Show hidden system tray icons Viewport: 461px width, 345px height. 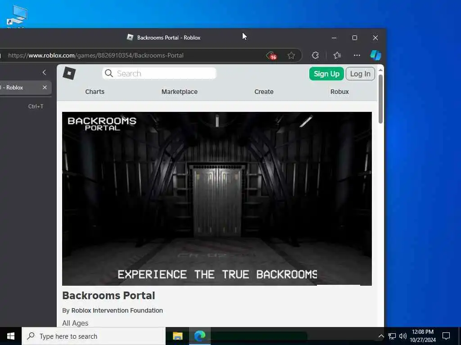click(x=381, y=336)
